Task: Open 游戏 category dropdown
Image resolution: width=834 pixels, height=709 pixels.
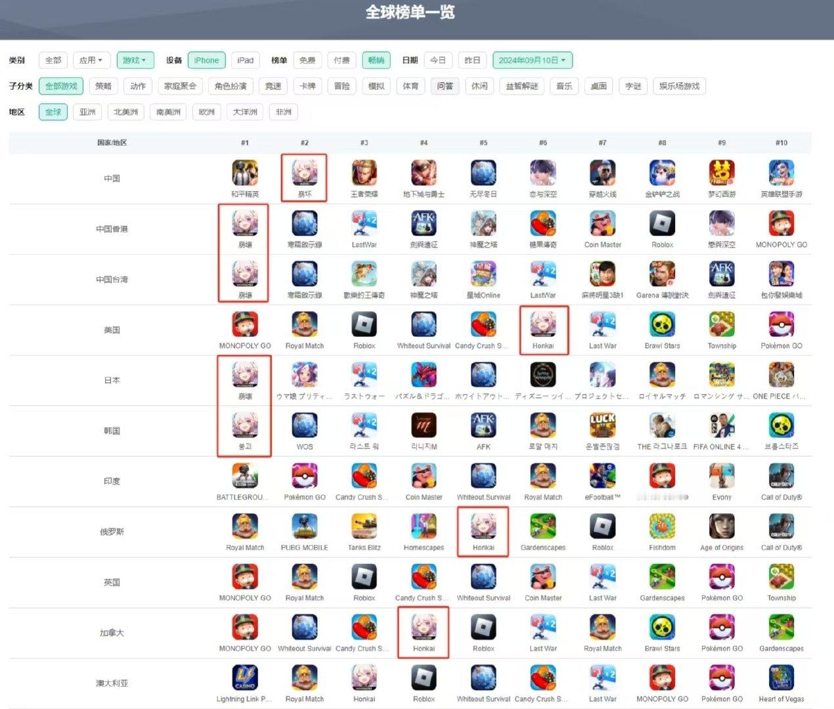Action: [135, 60]
